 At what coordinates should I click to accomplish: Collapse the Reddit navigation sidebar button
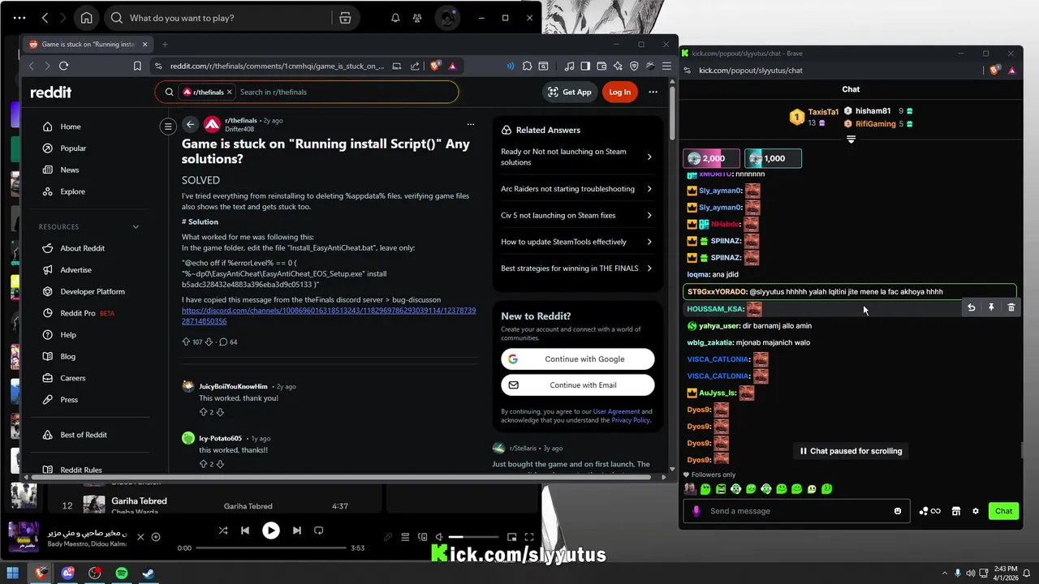[168, 126]
